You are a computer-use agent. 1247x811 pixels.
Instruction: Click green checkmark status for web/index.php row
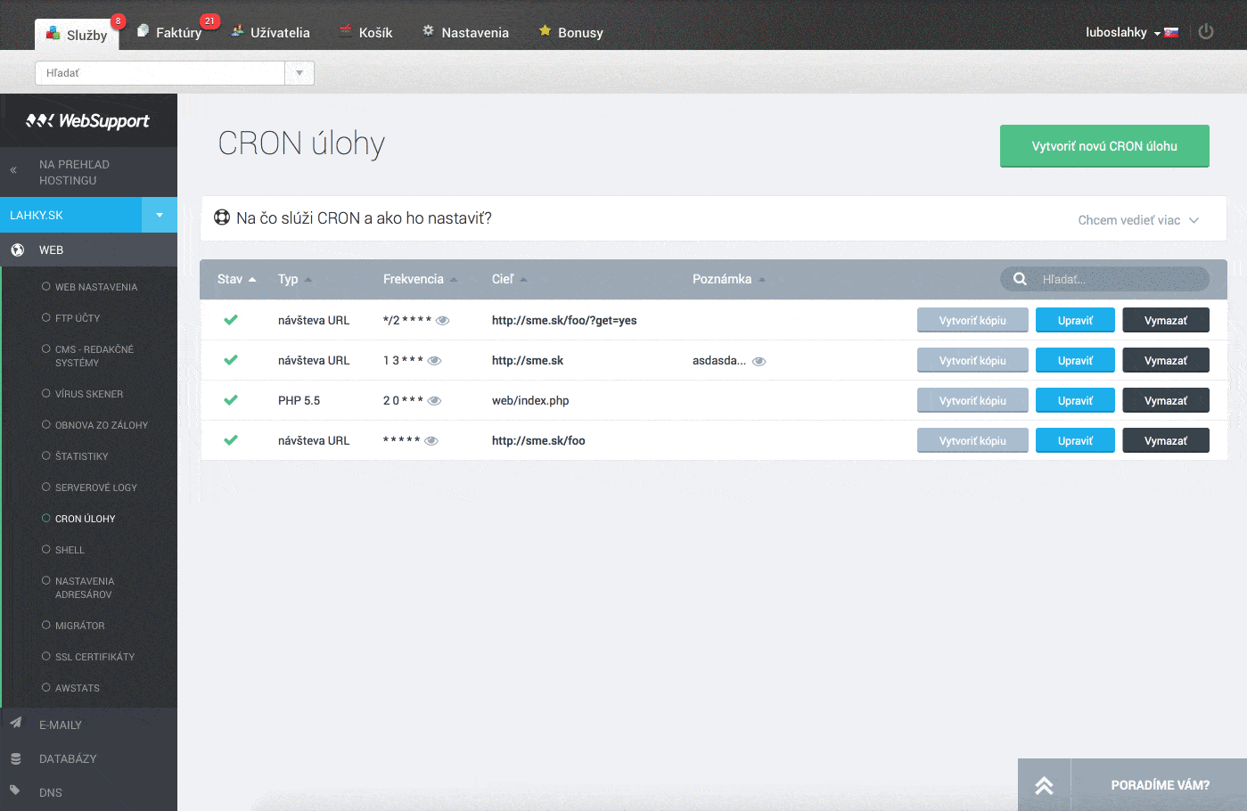point(231,399)
